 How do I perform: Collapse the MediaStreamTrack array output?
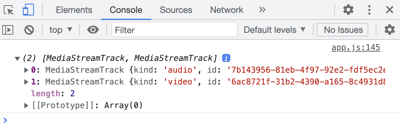(x=17, y=59)
